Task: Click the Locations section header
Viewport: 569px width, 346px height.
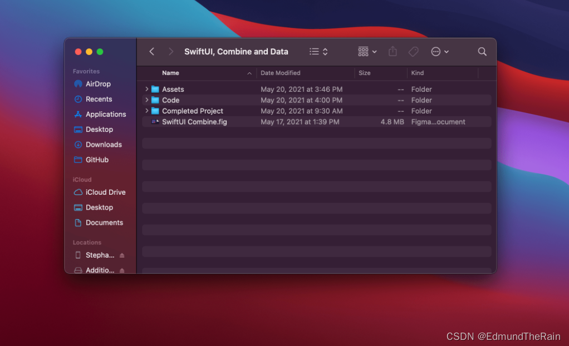Action: point(87,243)
